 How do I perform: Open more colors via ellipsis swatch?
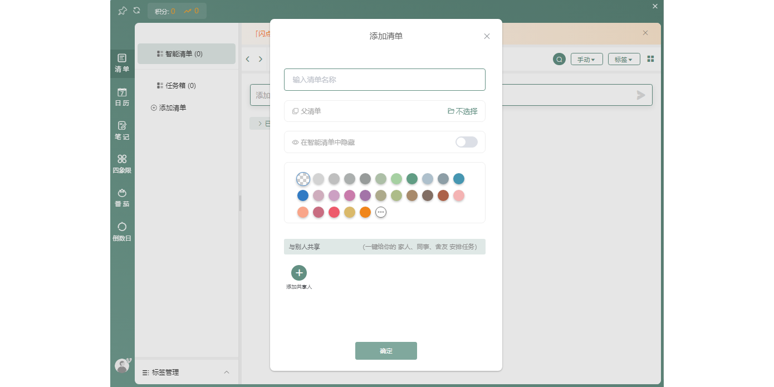[381, 212]
